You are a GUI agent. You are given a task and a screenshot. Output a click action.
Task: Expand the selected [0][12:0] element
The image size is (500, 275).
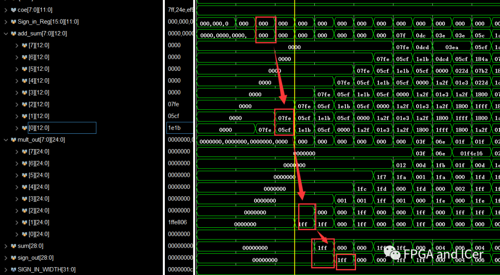[x=17, y=128]
